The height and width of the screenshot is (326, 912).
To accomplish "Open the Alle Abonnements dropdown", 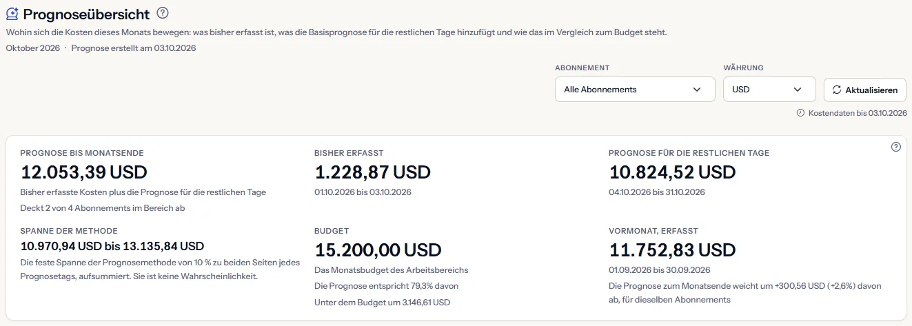I will tap(635, 89).
